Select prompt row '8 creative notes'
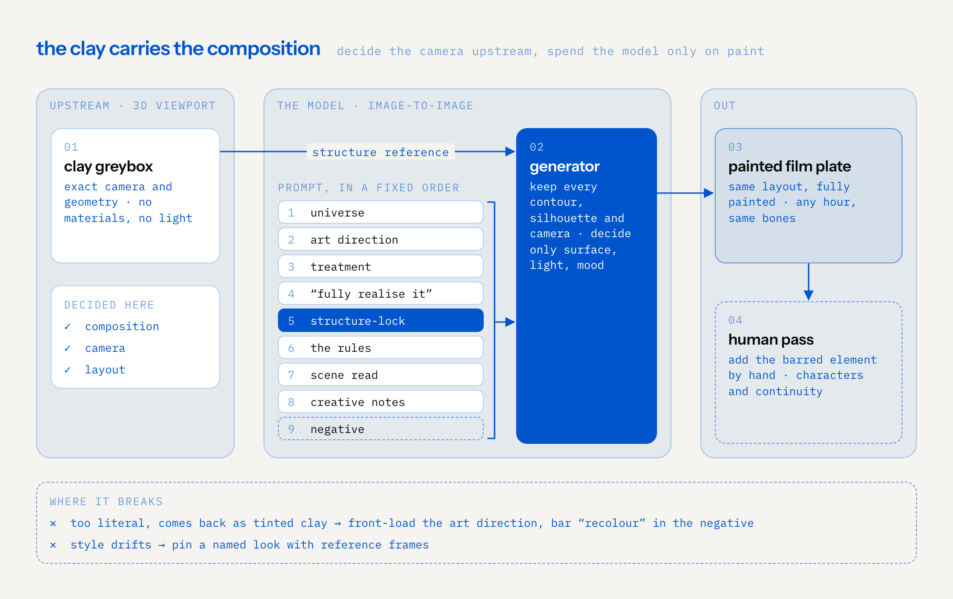This screenshot has width=953, height=599. click(x=380, y=402)
